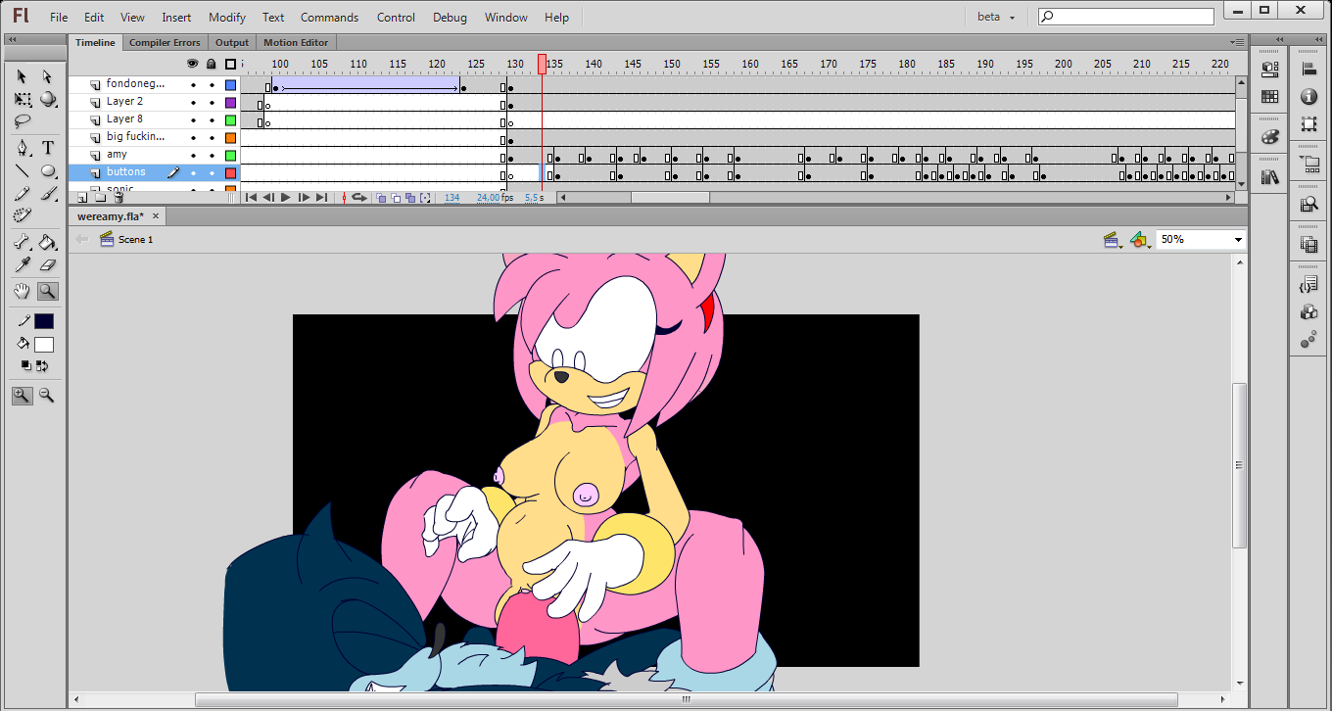The height and width of the screenshot is (711, 1332).
Task: Lock the Layer 8 layer
Action: click(x=212, y=119)
